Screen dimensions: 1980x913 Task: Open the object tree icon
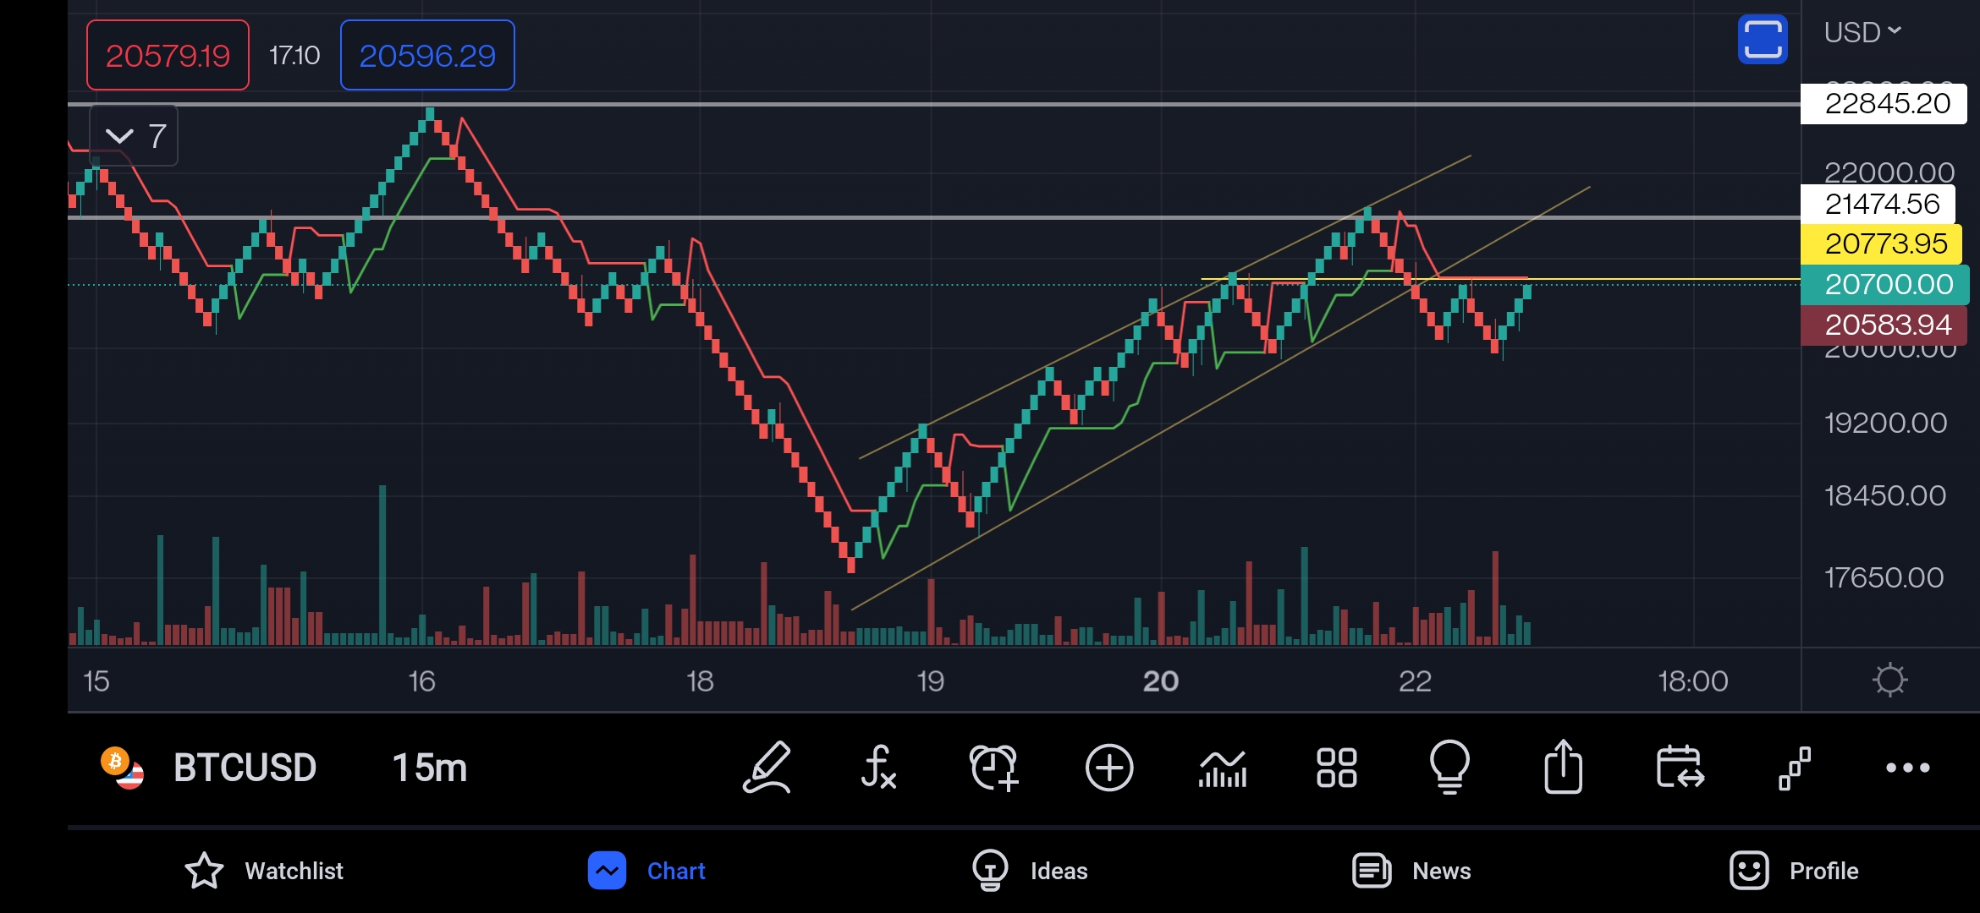[x=1794, y=768]
